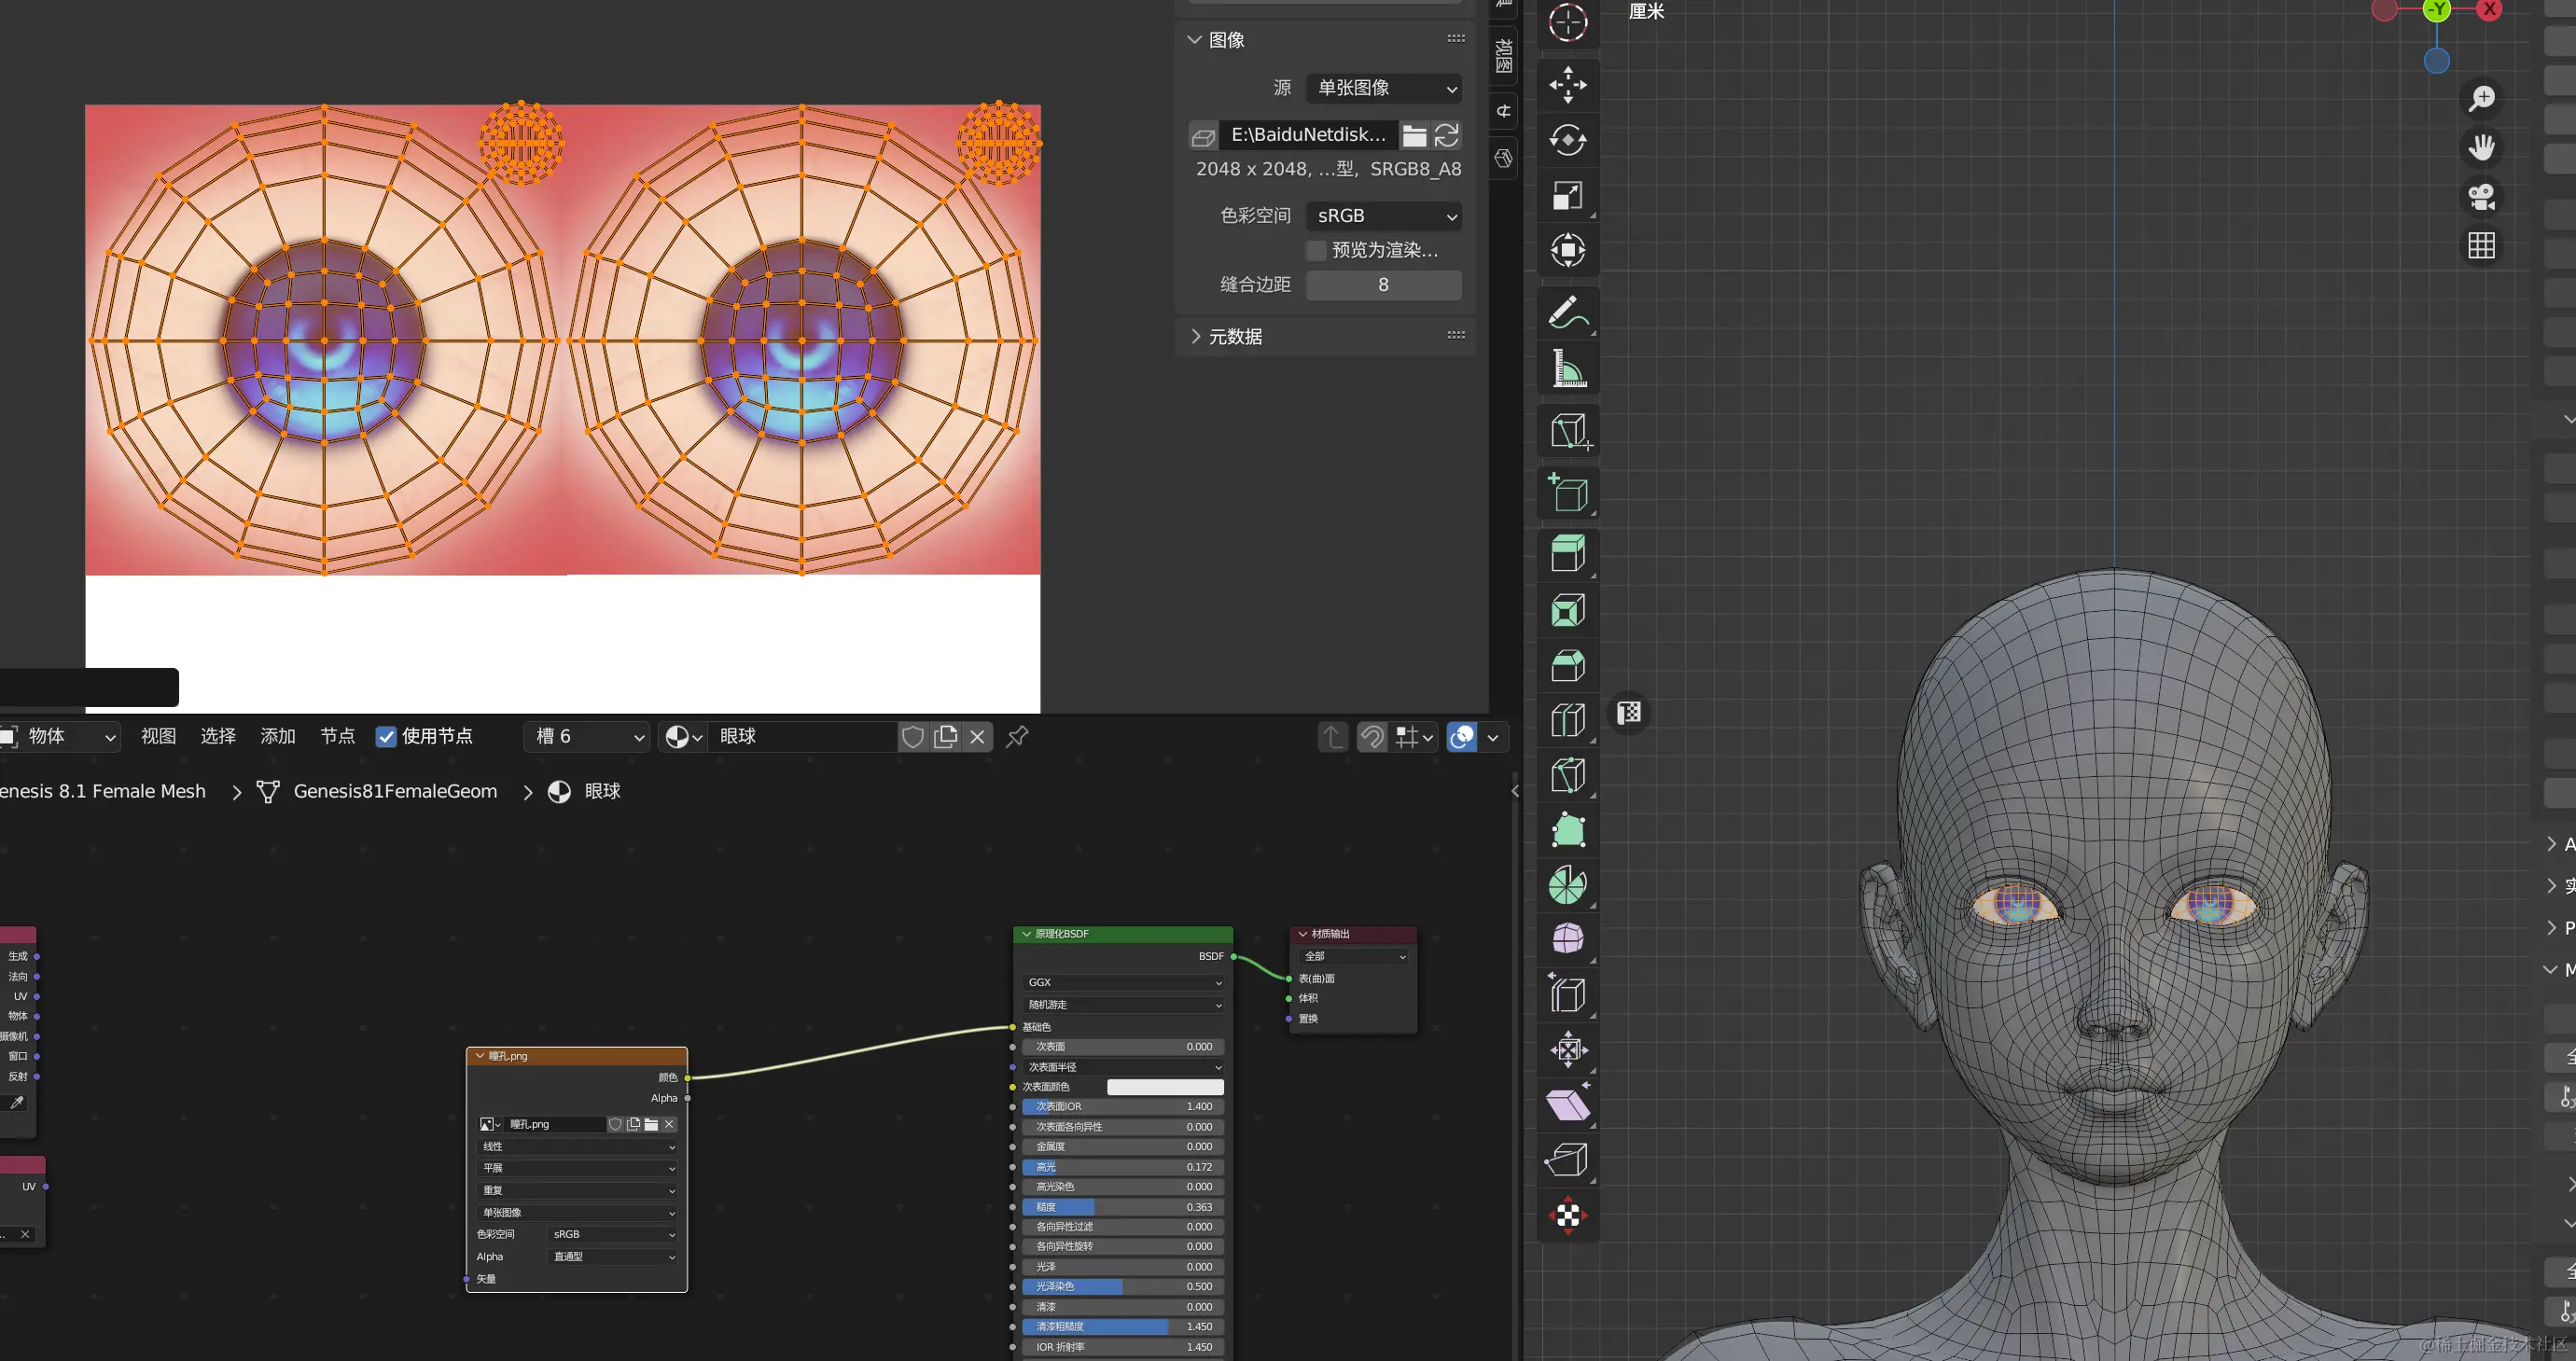This screenshot has width=2576, height=1361.
Task: Expand the 元数据 panel
Action: point(1235,337)
